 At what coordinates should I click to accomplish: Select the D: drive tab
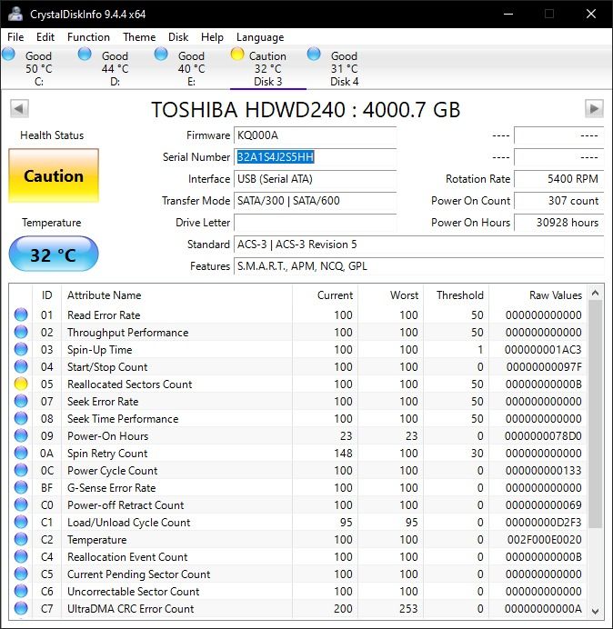click(116, 68)
